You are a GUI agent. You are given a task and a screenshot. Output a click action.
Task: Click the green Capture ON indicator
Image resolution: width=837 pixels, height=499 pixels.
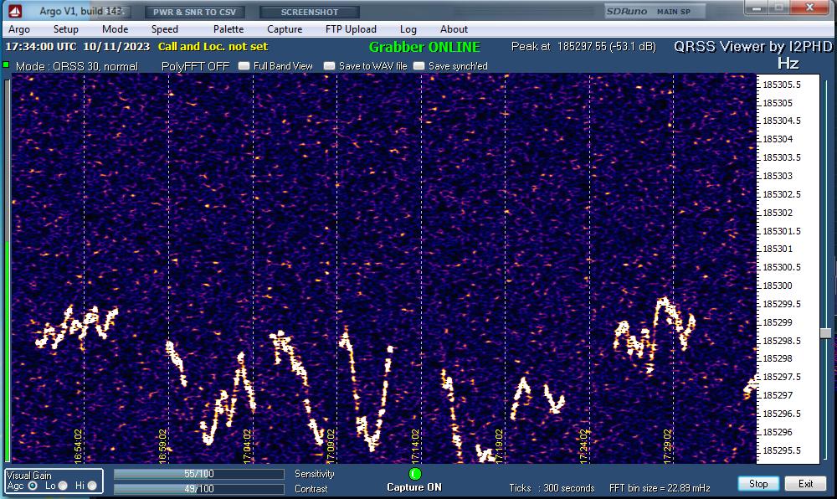click(415, 474)
